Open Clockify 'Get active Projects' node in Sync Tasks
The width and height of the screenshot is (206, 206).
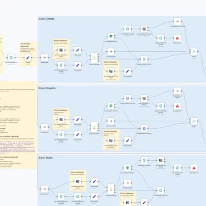click(x=61, y=196)
